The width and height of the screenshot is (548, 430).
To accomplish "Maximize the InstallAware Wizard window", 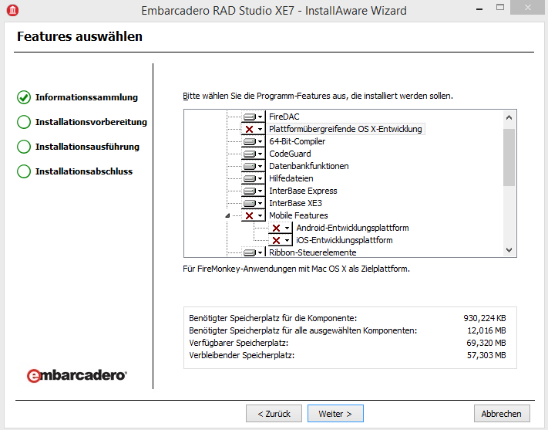I will coord(500,8).
